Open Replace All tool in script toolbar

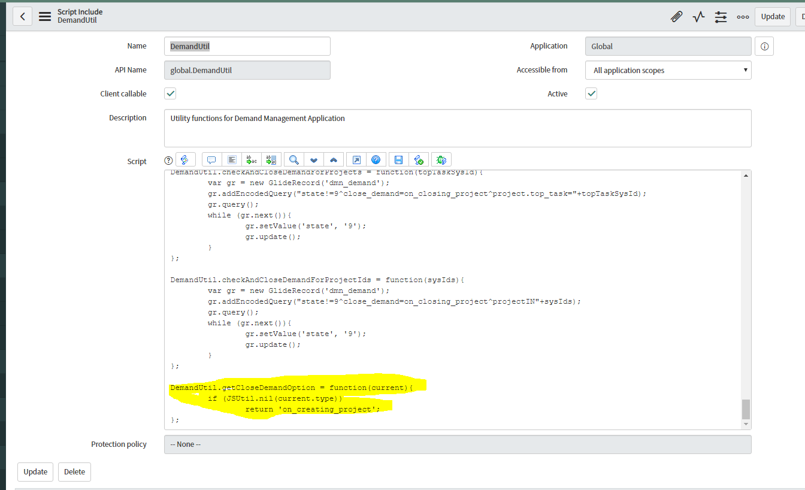[x=271, y=160]
